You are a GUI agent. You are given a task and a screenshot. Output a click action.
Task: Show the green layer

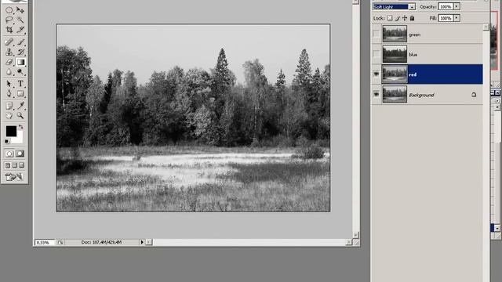coord(376,34)
